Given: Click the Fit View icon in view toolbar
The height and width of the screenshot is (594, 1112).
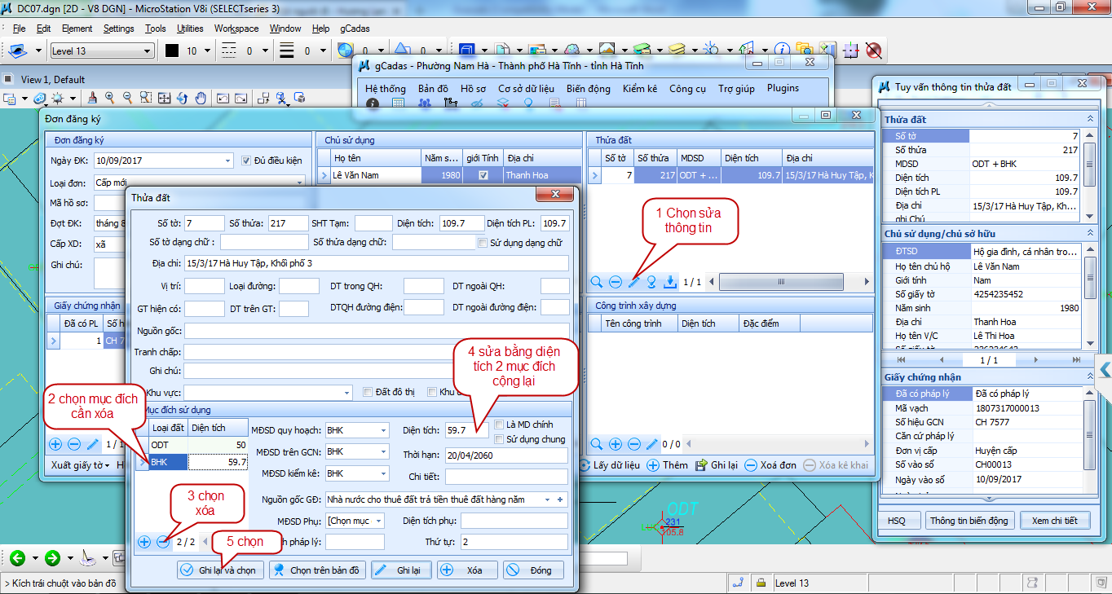Looking at the screenshot, I should (164, 99).
